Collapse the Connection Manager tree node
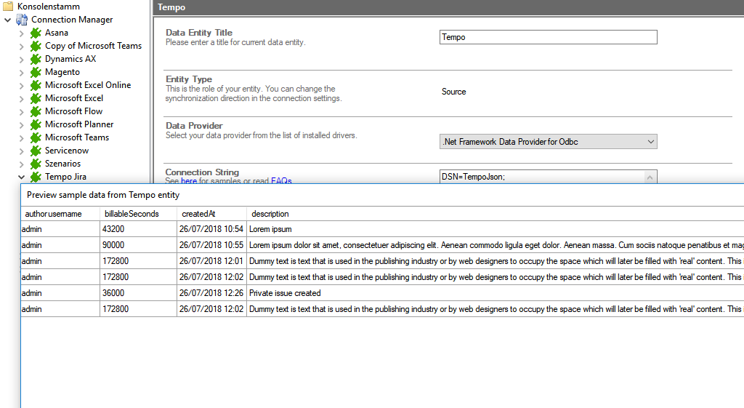The width and height of the screenshot is (744, 408). pyautogui.click(x=7, y=20)
